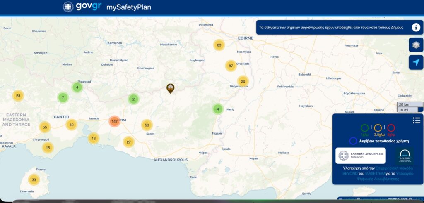
Task: Choose the red 5 km radius circle
Action: click(391, 128)
